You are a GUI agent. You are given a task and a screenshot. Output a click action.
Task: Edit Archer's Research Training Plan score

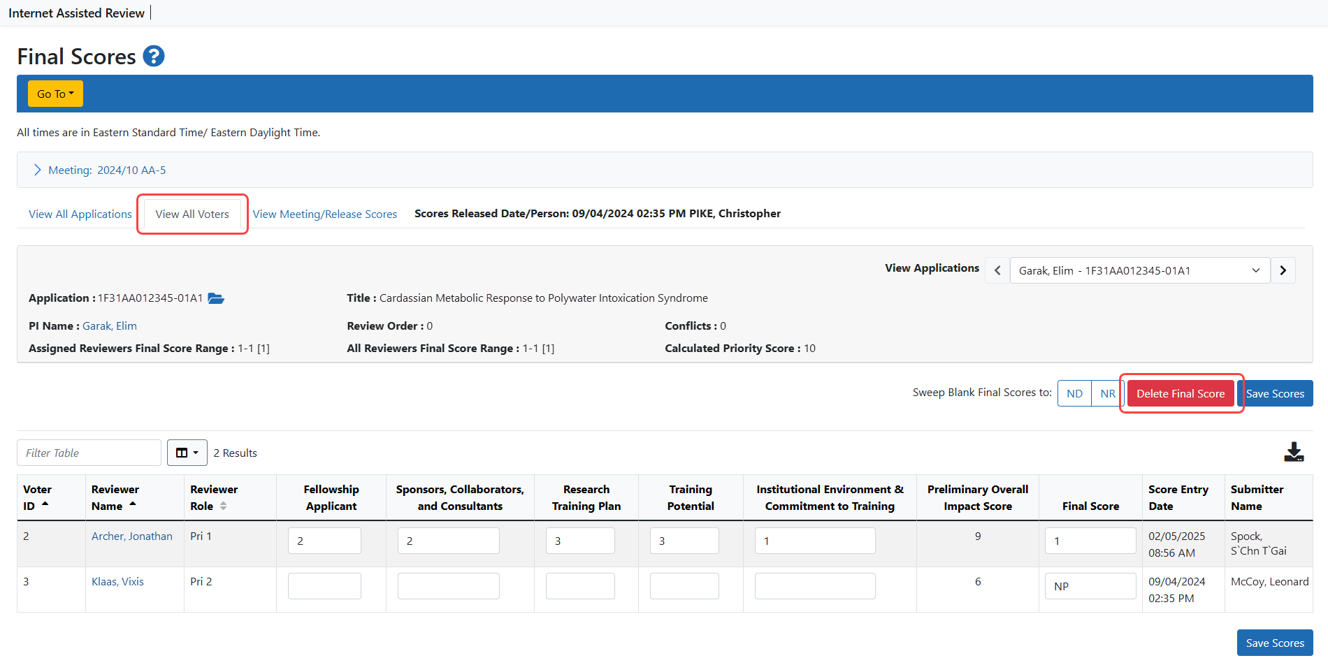point(580,541)
